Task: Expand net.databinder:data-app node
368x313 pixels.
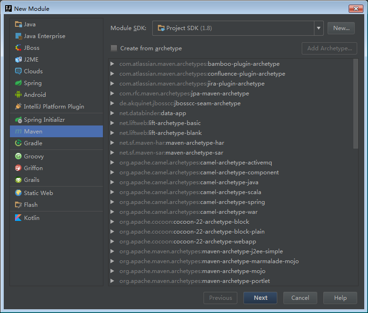Action: coord(112,113)
